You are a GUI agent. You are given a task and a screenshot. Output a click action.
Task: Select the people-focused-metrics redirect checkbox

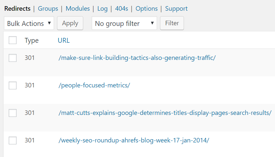pos(13,85)
